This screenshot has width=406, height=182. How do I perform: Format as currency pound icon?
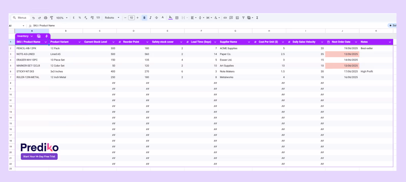click(74, 18)
